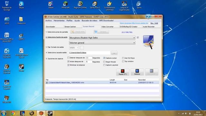The width and height of the screenshot is (206, 116).
Task: Select the Microsoft Office Word 2007 shortcut
Action: (x=7, y=37)
